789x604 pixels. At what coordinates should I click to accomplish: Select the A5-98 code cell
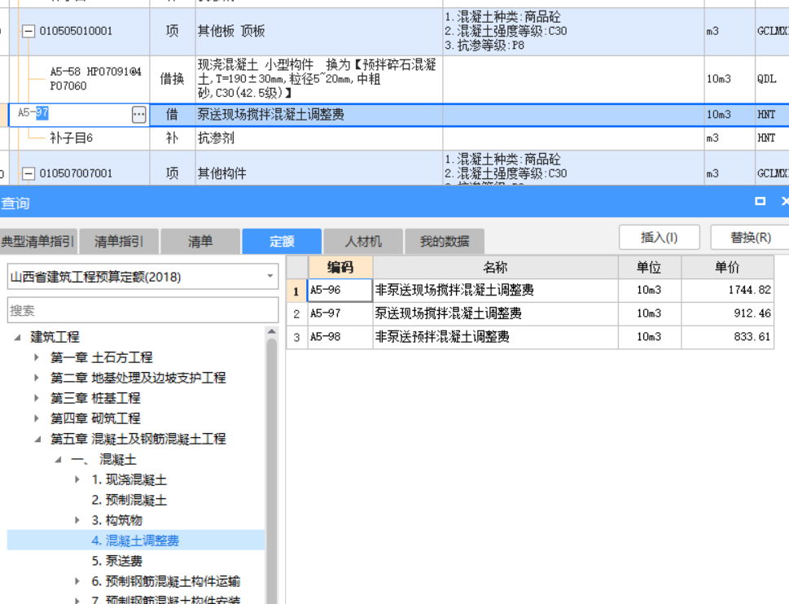click(x=340, y=337)
